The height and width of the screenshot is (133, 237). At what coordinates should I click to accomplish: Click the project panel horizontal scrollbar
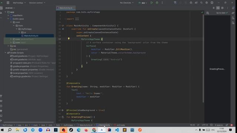tap(29, 122)
